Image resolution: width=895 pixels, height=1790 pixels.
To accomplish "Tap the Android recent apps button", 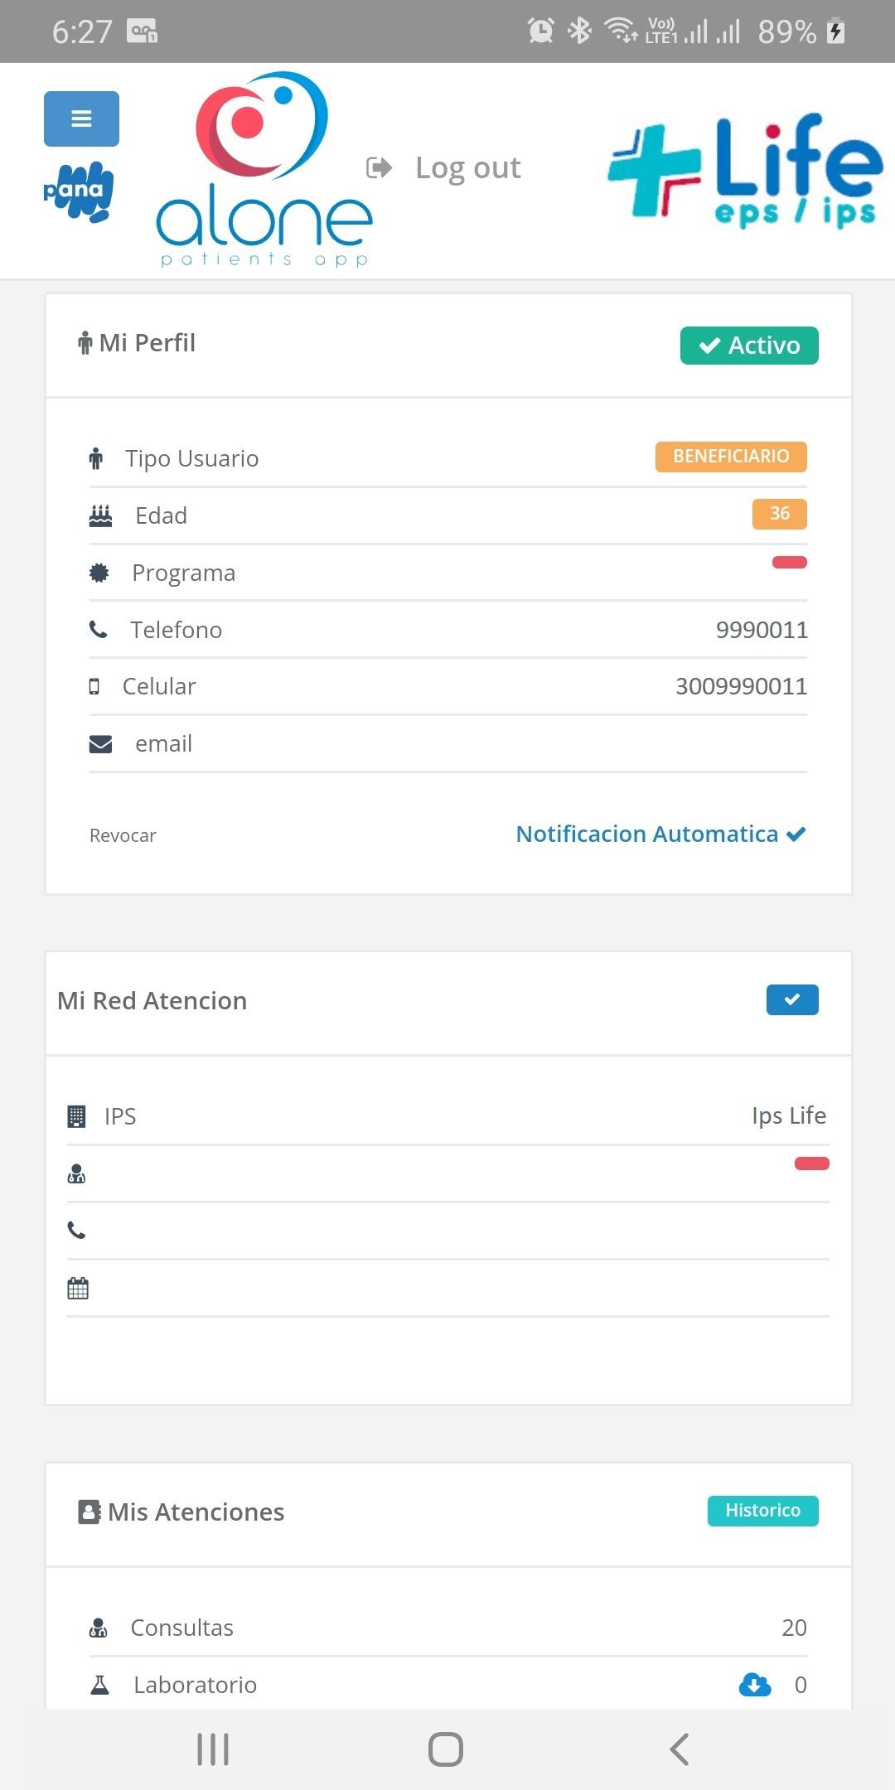I will [x=213, y=1749].
